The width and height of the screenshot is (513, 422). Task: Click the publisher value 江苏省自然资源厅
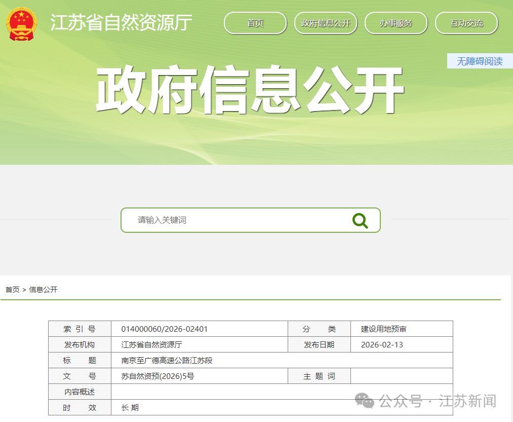[151, 345]
